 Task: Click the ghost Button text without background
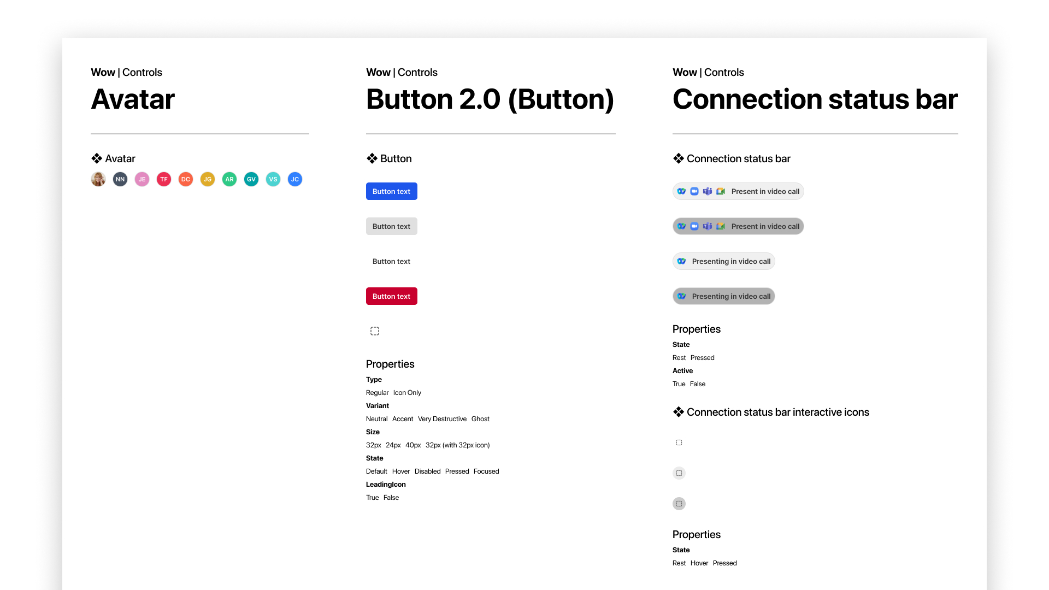[391, 261]
